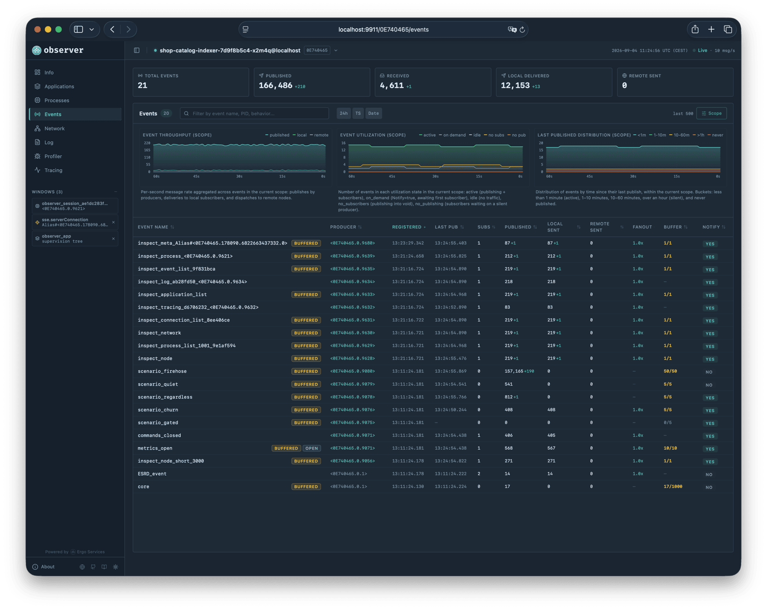Click the browser share icon
The image size is (767, 610).
(695, 29)
